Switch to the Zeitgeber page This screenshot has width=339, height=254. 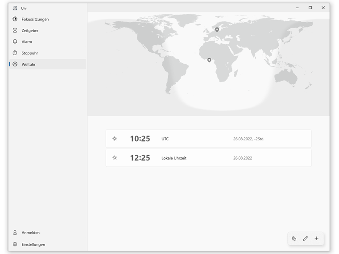click(x=48, y=30)
